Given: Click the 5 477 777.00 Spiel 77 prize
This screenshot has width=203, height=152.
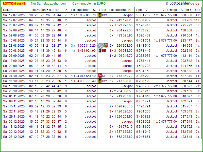Looking at the screenshot, I should [167, 122].
